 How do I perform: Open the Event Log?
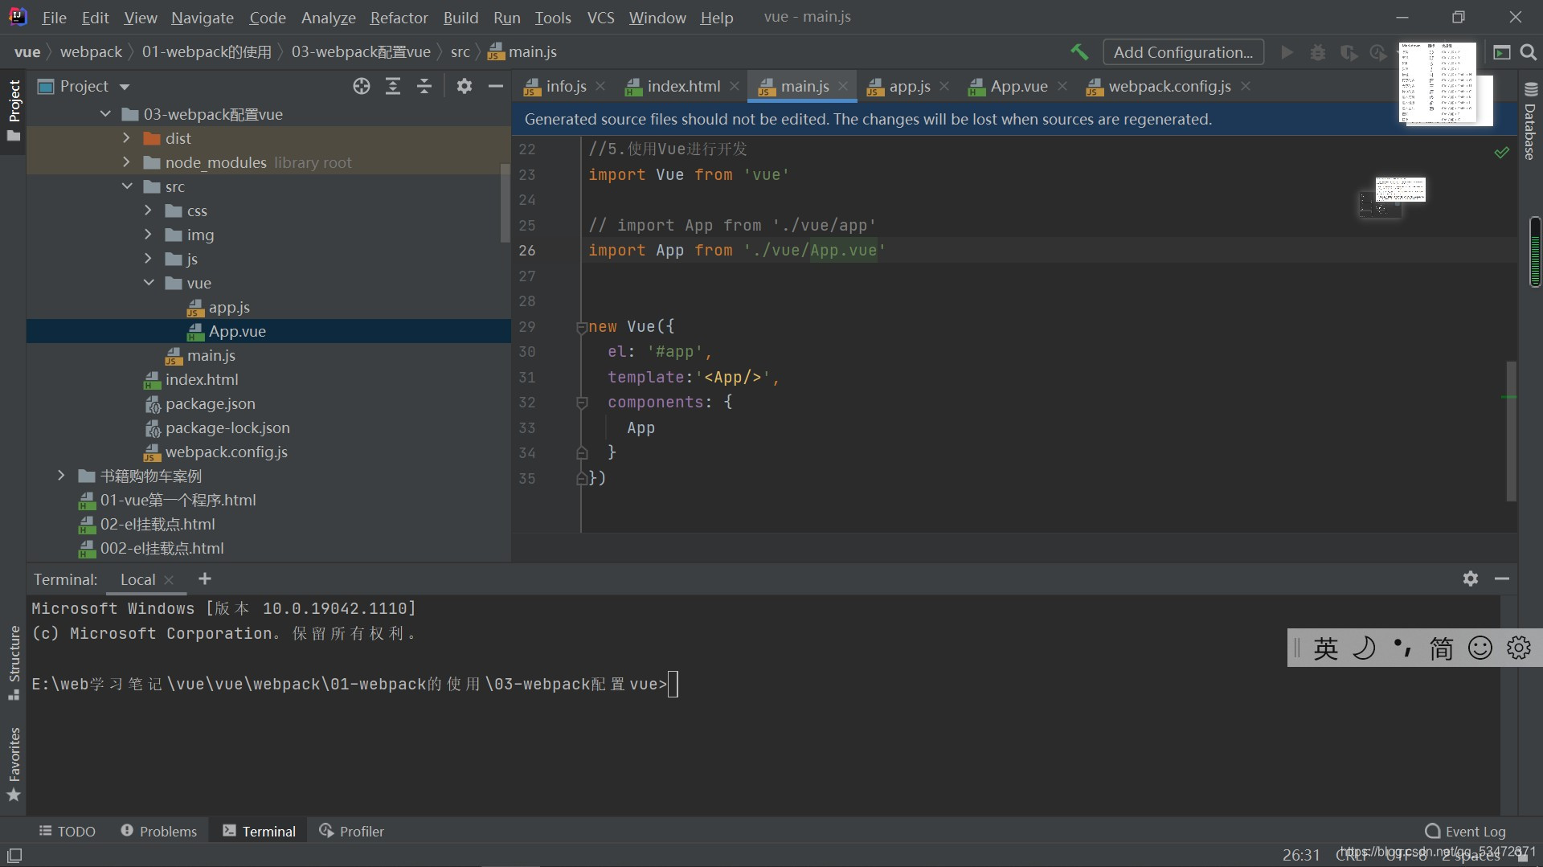click(1465, 831)
